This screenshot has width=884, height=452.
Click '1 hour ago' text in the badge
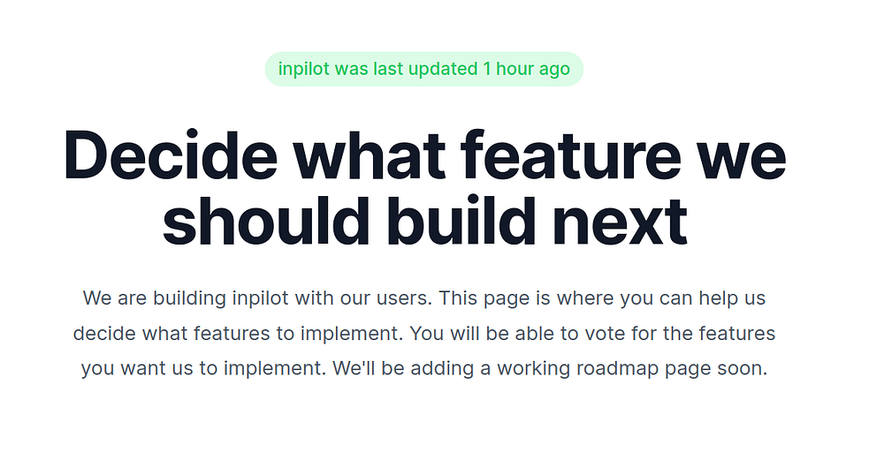527,69
